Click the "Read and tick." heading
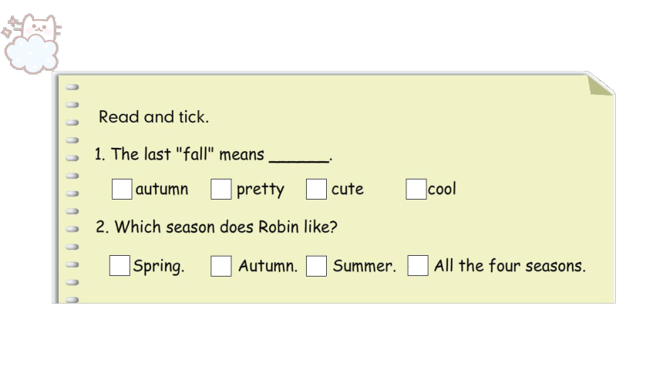 point(154,116)
